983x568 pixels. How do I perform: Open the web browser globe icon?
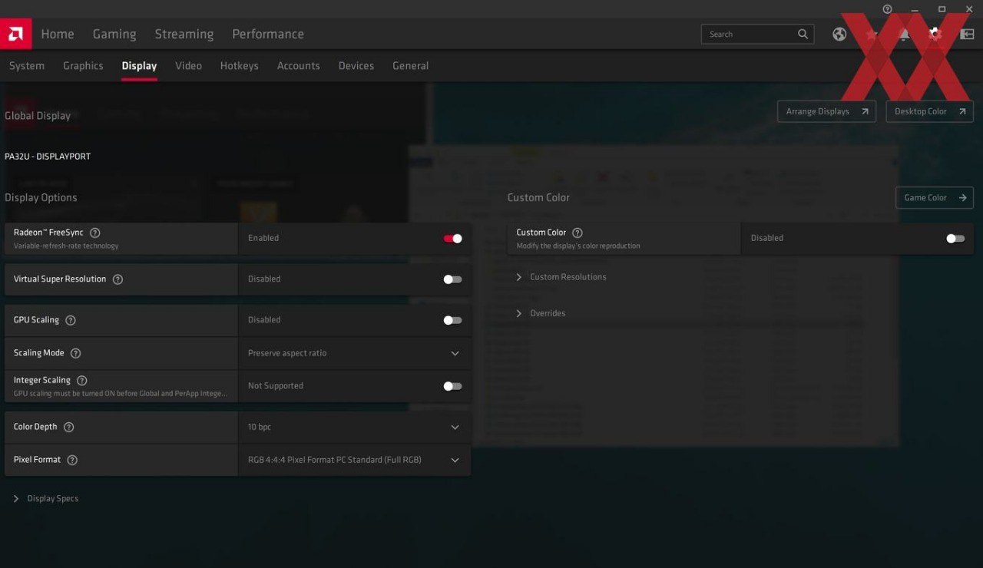(x=839, y=34)
